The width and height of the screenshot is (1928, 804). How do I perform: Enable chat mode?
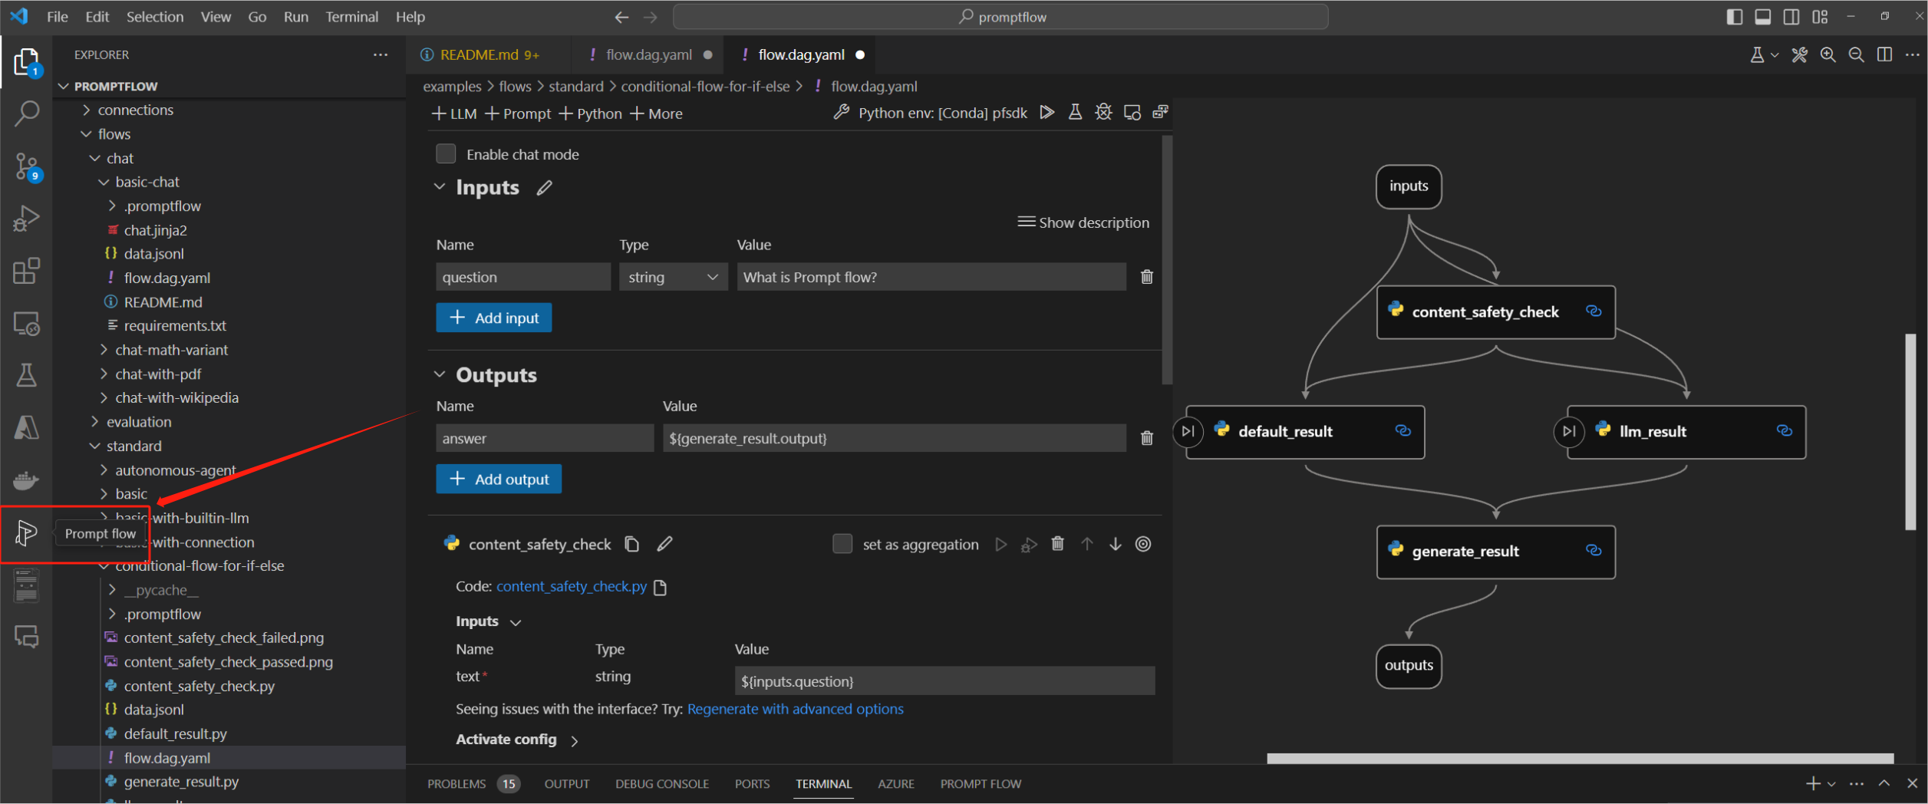[x=446, y=153]
